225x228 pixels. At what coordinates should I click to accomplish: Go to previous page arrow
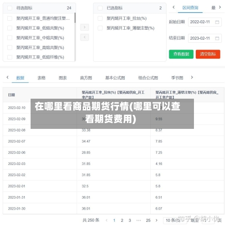tap(107, 220)
